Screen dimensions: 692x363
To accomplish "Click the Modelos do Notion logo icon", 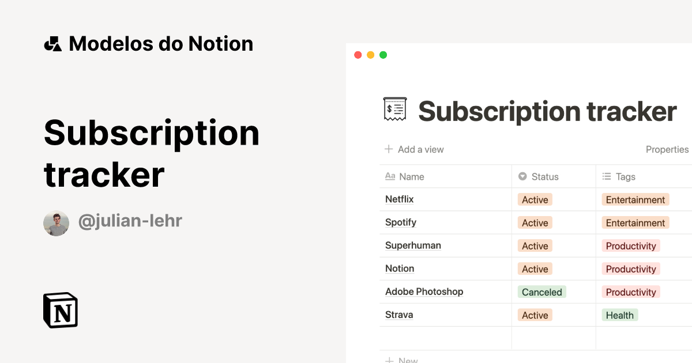I will coord(52,43).
